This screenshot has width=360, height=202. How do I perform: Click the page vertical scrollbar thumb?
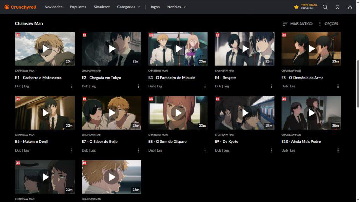(x=358, y=84)
